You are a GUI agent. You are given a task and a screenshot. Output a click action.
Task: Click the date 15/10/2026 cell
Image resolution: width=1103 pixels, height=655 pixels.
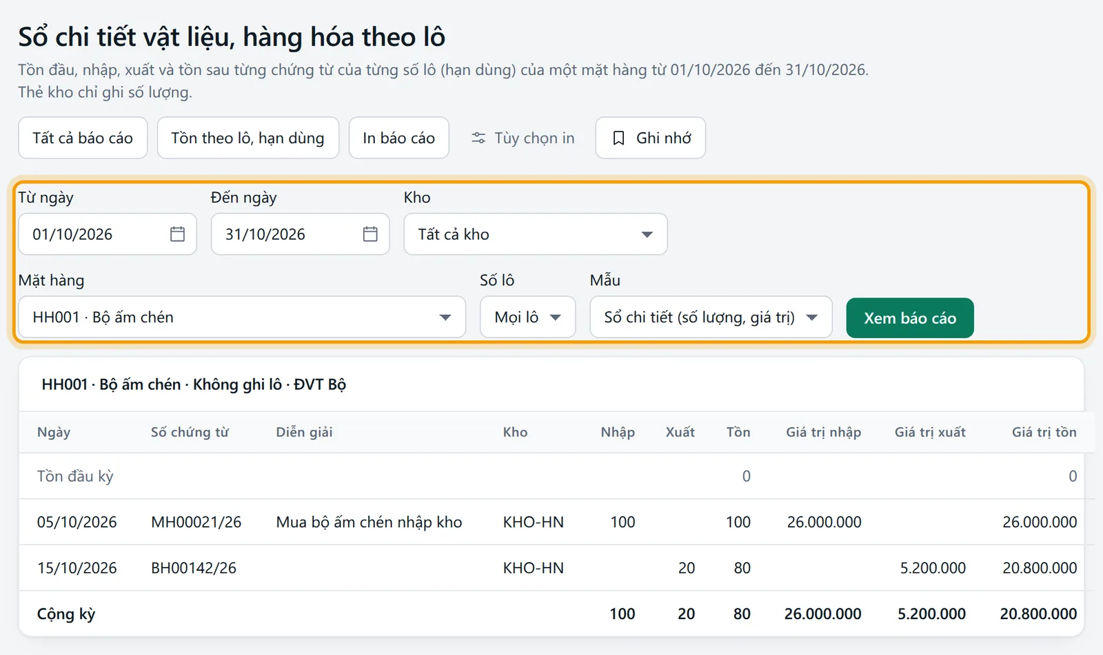click(77, 568)
